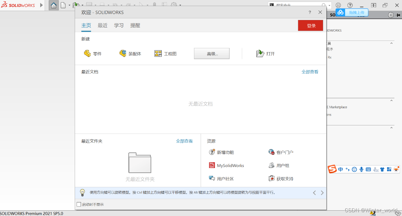Screen dimensions: 402x216
Task: Create a new 装配体 assembly
Action: [130, 54]
